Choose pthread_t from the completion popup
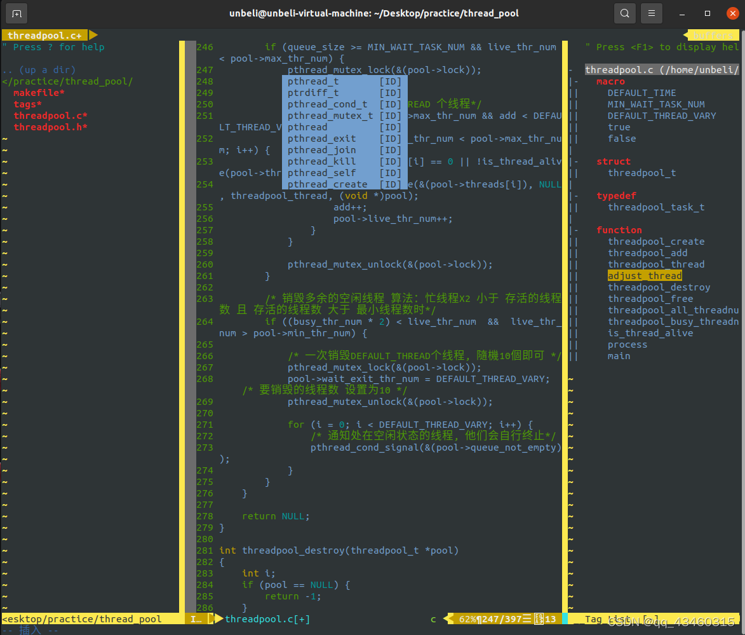This screenshot has height=635, width=745. (344, 81)
